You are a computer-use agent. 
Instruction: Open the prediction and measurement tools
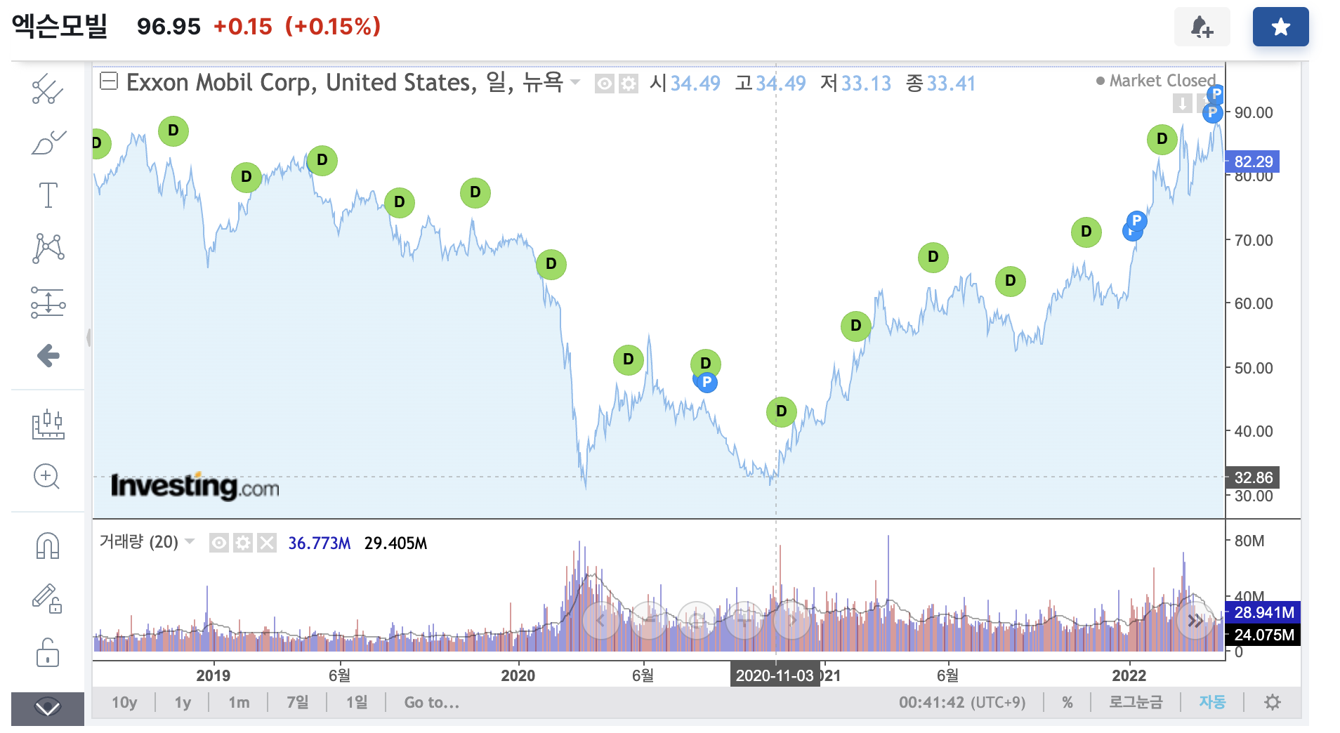48,303
